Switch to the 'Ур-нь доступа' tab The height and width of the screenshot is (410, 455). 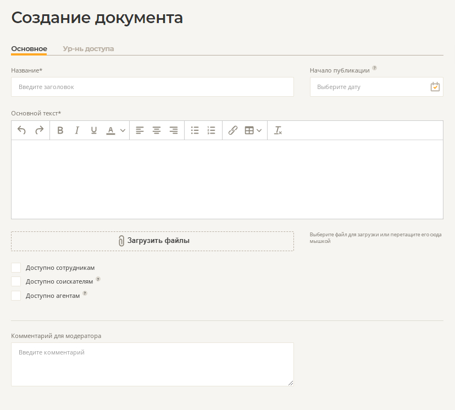[x=88, y=48]
